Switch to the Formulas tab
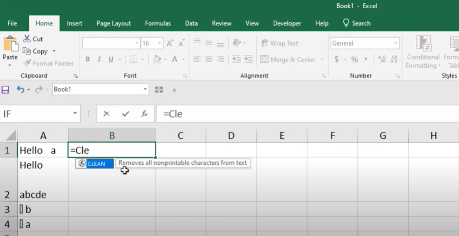 coord(158,23)
